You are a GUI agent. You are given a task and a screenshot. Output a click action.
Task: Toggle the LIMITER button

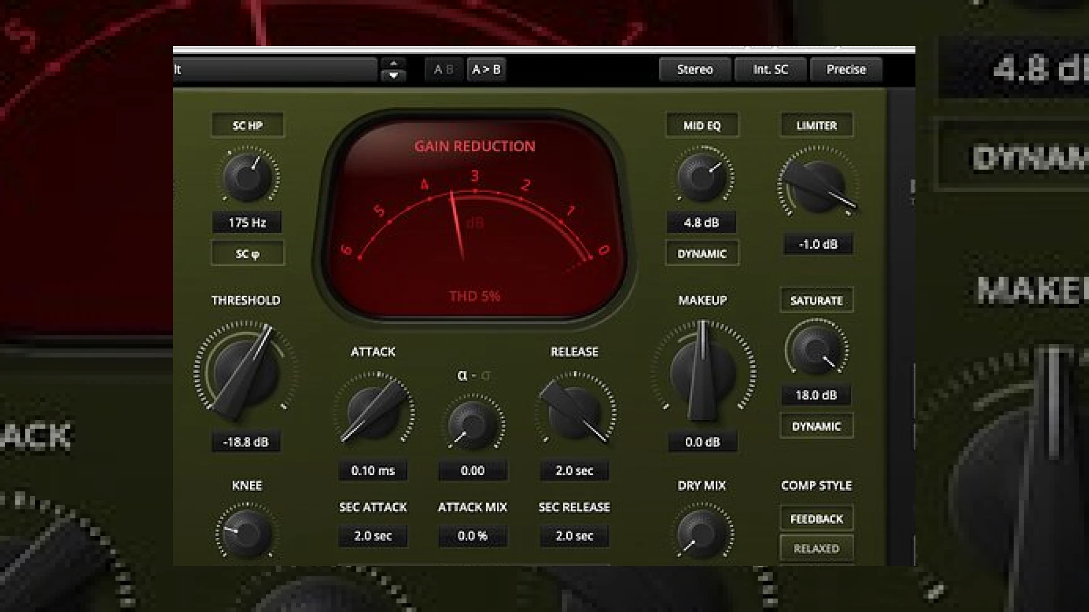tap(817, 125)
